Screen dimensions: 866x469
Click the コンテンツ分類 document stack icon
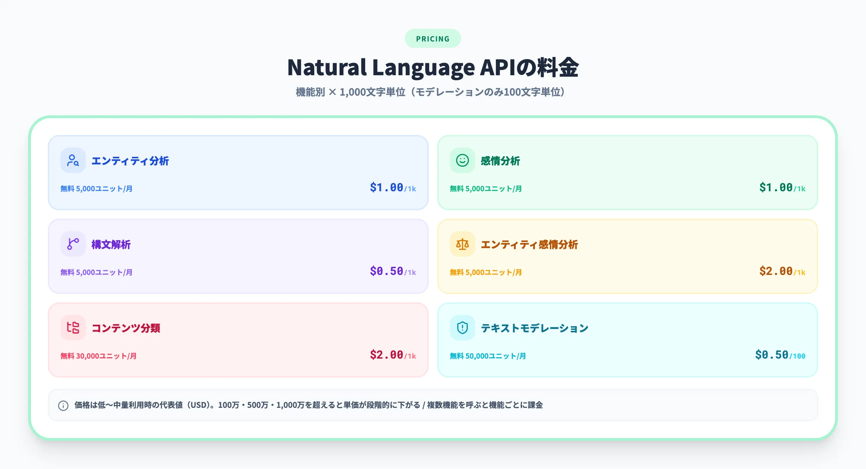click(73, 327)
